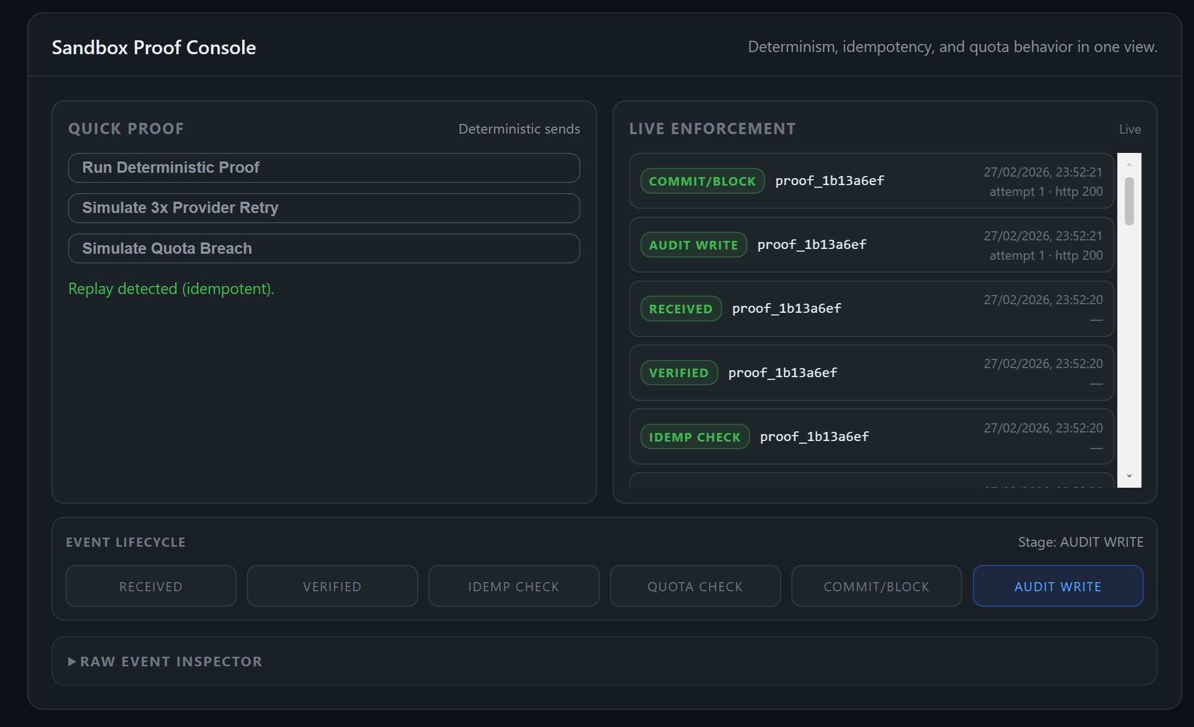Click the scroll-down arrow in the enforcement feed
This screenshot has height=727, width=1194.
coord(1129,475)
